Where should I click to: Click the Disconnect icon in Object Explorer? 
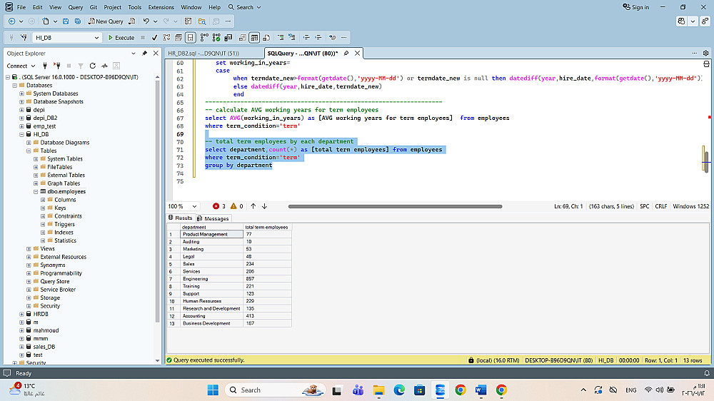point(57,66)
